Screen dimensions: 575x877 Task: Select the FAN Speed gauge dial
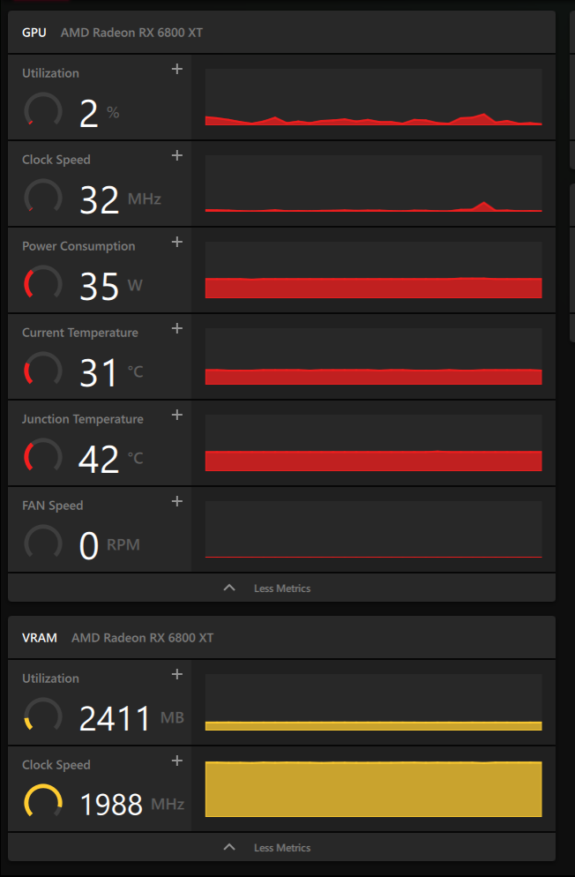pos(43,543)
